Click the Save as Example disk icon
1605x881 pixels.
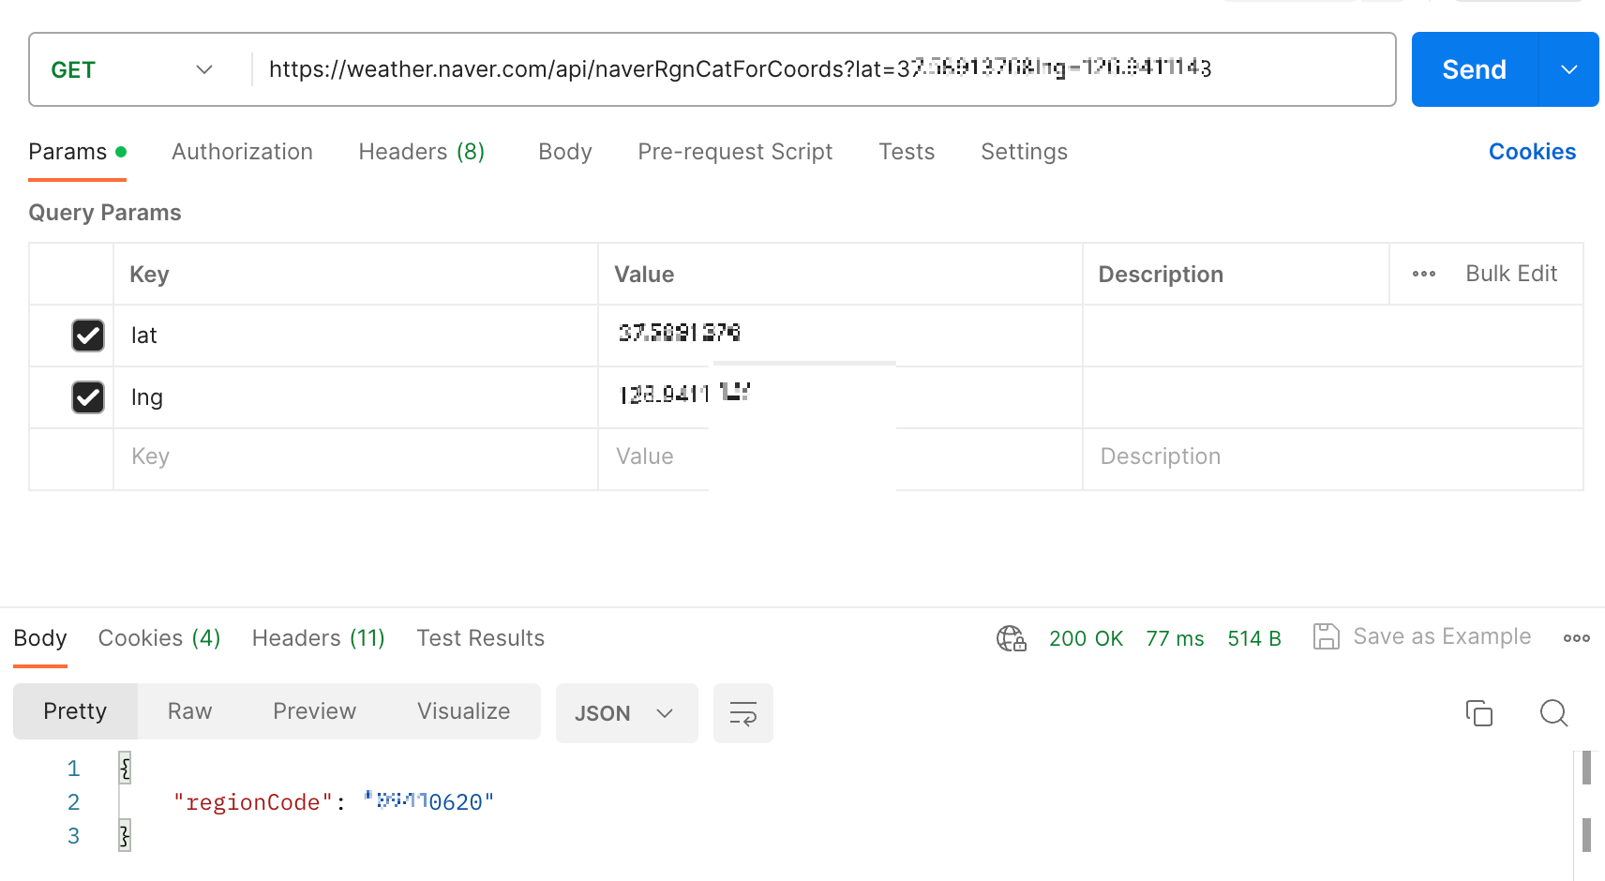[1326, 636]
